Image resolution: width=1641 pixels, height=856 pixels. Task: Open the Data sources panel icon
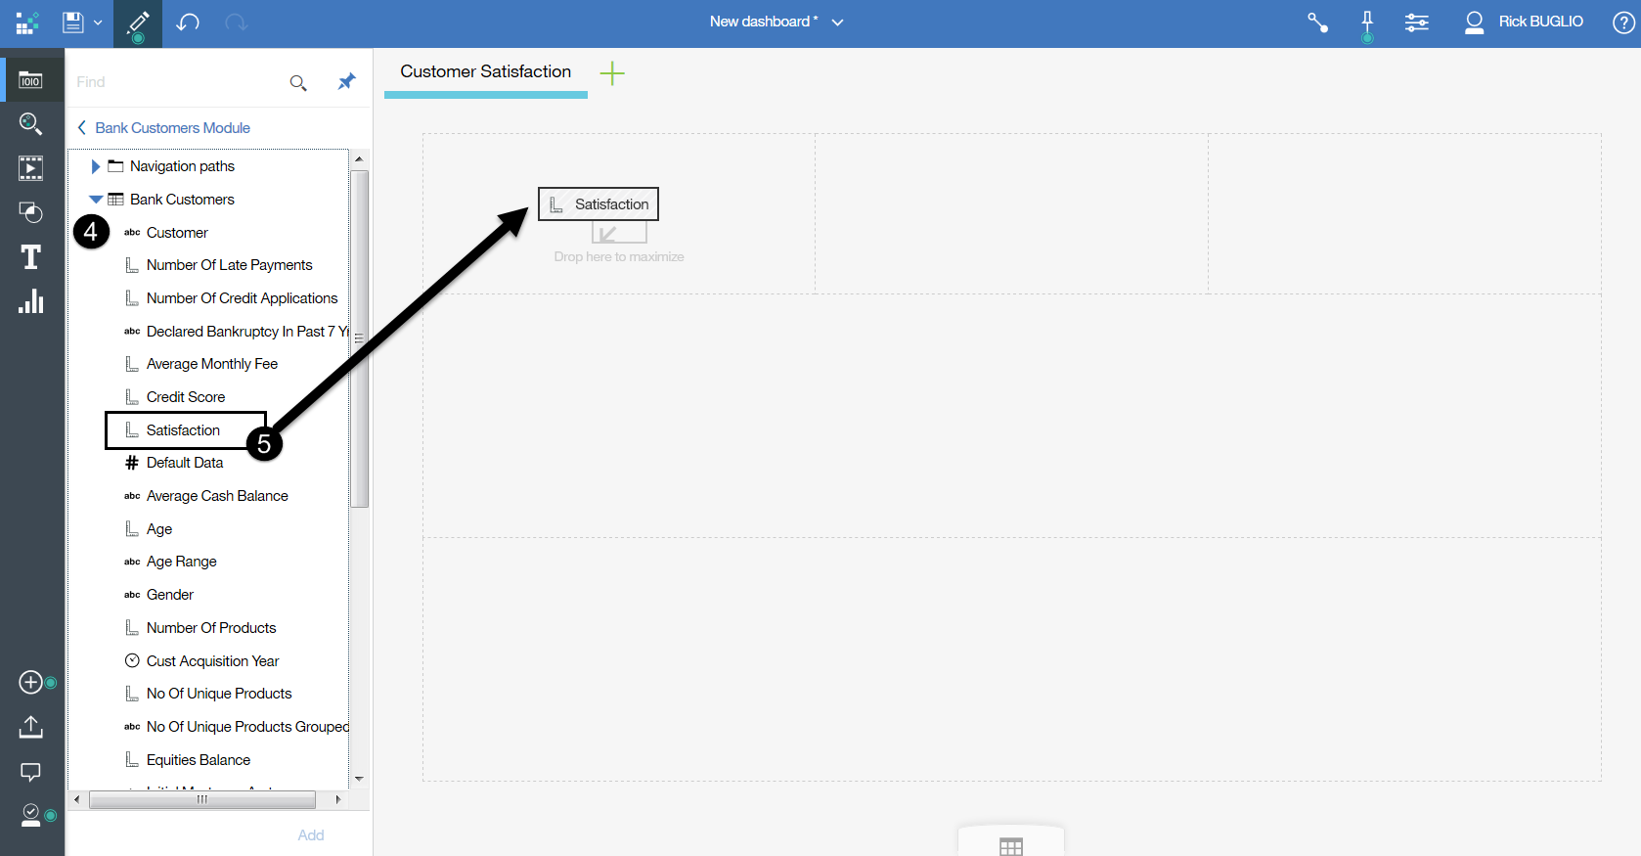30,80
